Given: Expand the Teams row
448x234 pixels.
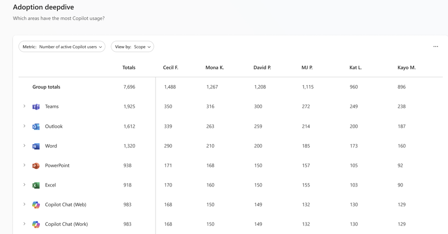Looking at the screenshot, I should pos(24,106).
